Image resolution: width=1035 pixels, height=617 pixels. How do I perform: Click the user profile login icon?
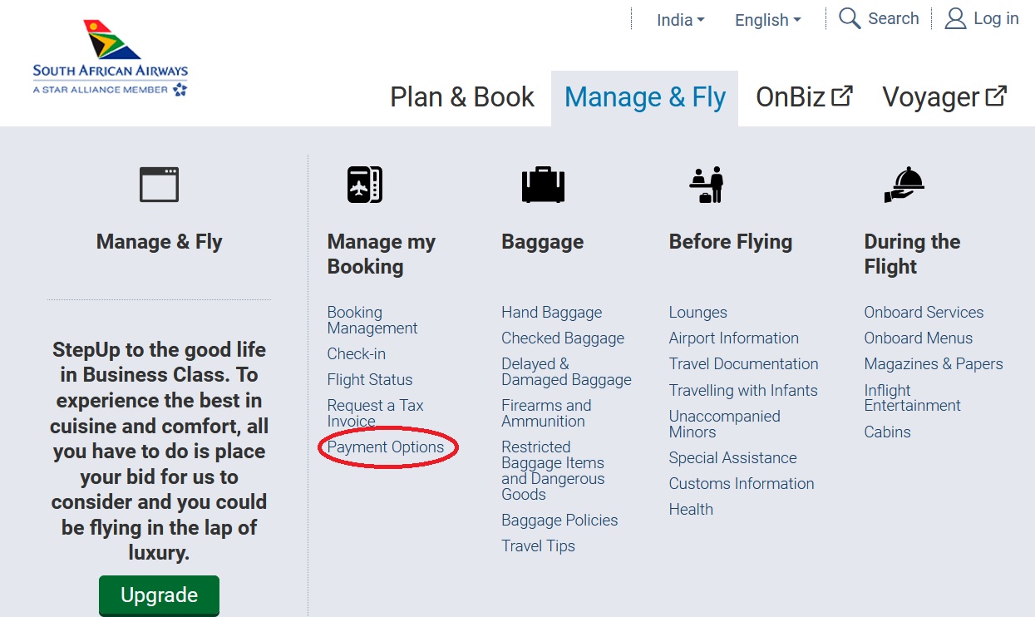[955, 18]
